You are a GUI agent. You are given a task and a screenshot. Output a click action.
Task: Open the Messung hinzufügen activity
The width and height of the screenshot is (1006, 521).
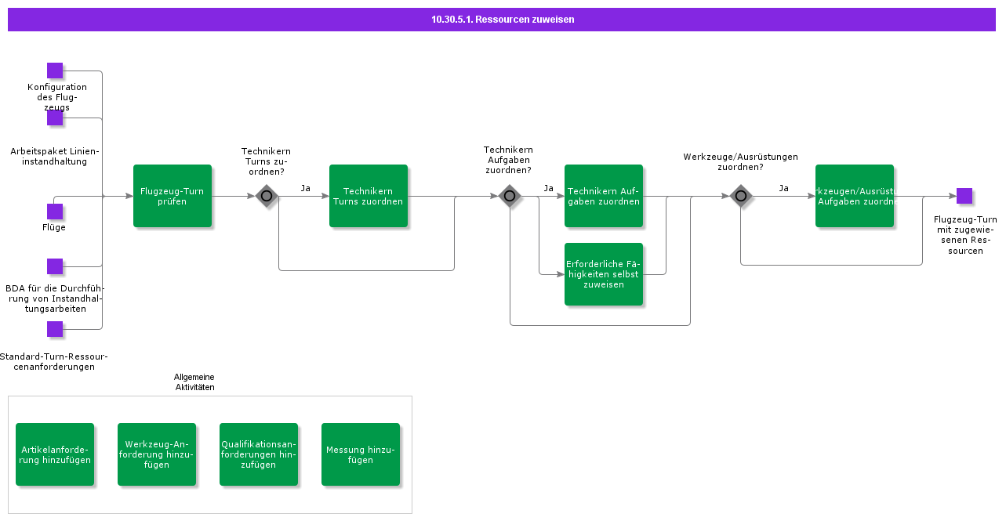pyautogui.click(x=361, y=454)
